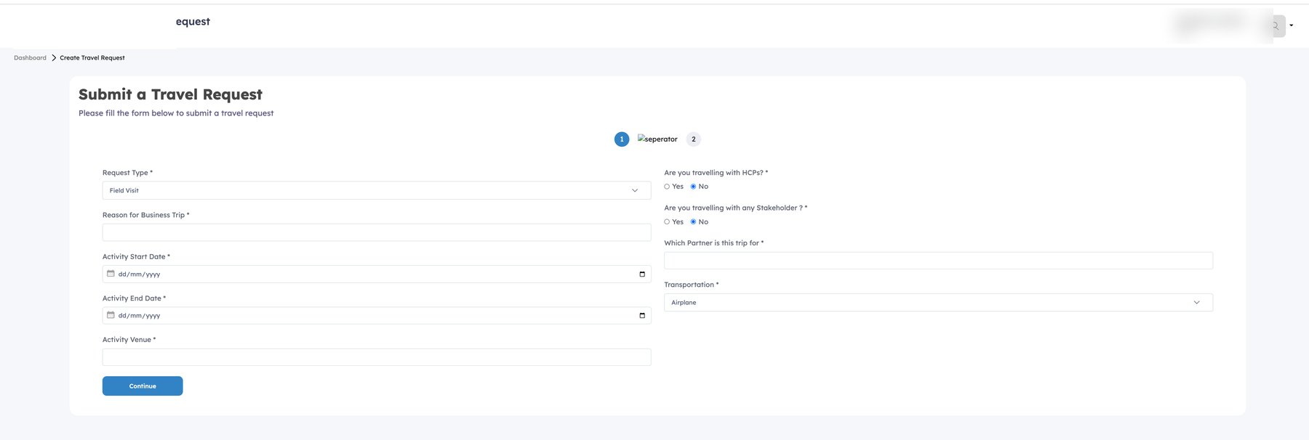Expand the Transportation chevron arrow
This screenshot has width=1309, height=440.
(1197, 302)
